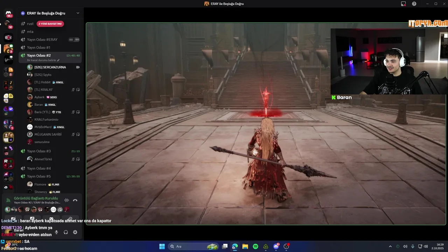This screenshot has width=448, height=252.
Task: Expand ERAY ile Boşluğa Doğru server dropdown
Action: [78, 13]
